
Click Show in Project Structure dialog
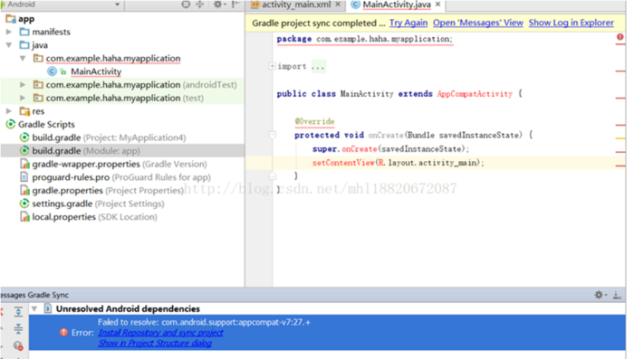point(155,344)
